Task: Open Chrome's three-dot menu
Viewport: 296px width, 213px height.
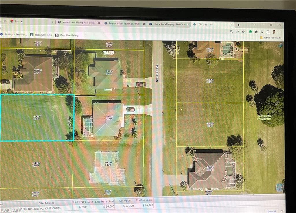Action: point(280,32)
